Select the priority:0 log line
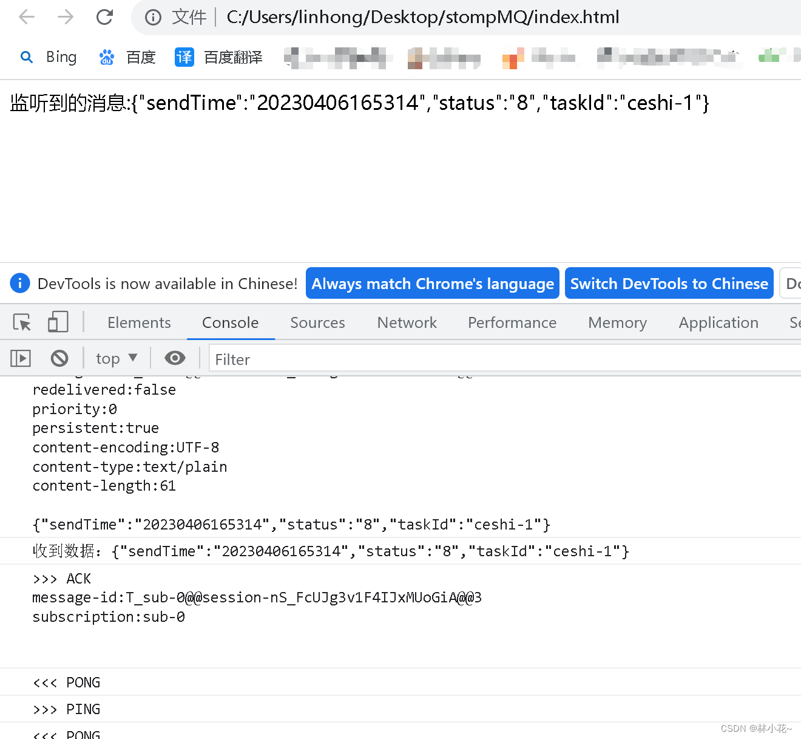Viewport: 801px width, 739px height. 75,409
